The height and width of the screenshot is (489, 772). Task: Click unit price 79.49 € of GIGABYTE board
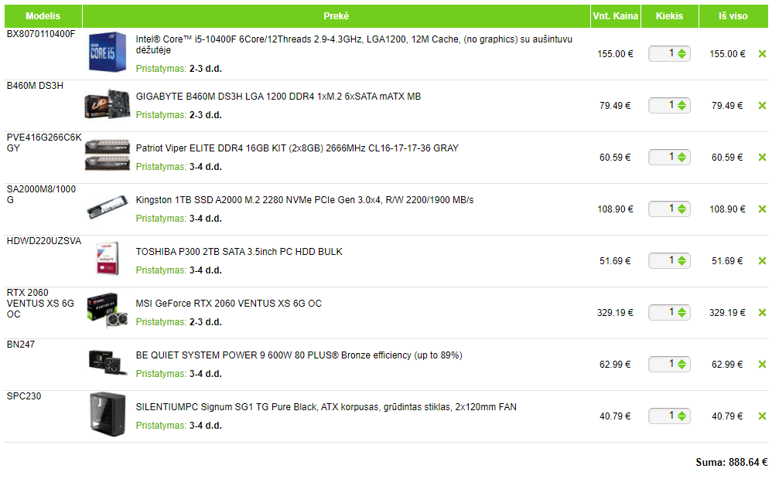(x=615, y=105)
